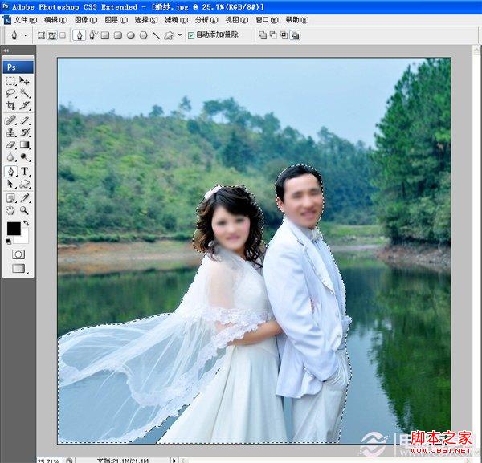482x463 pixels.
Task: Select the Healing Brush tool
Action: click(10, 120)
